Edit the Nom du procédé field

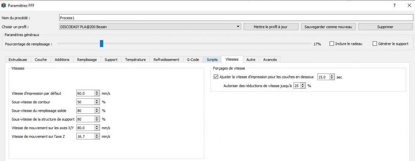236,18
